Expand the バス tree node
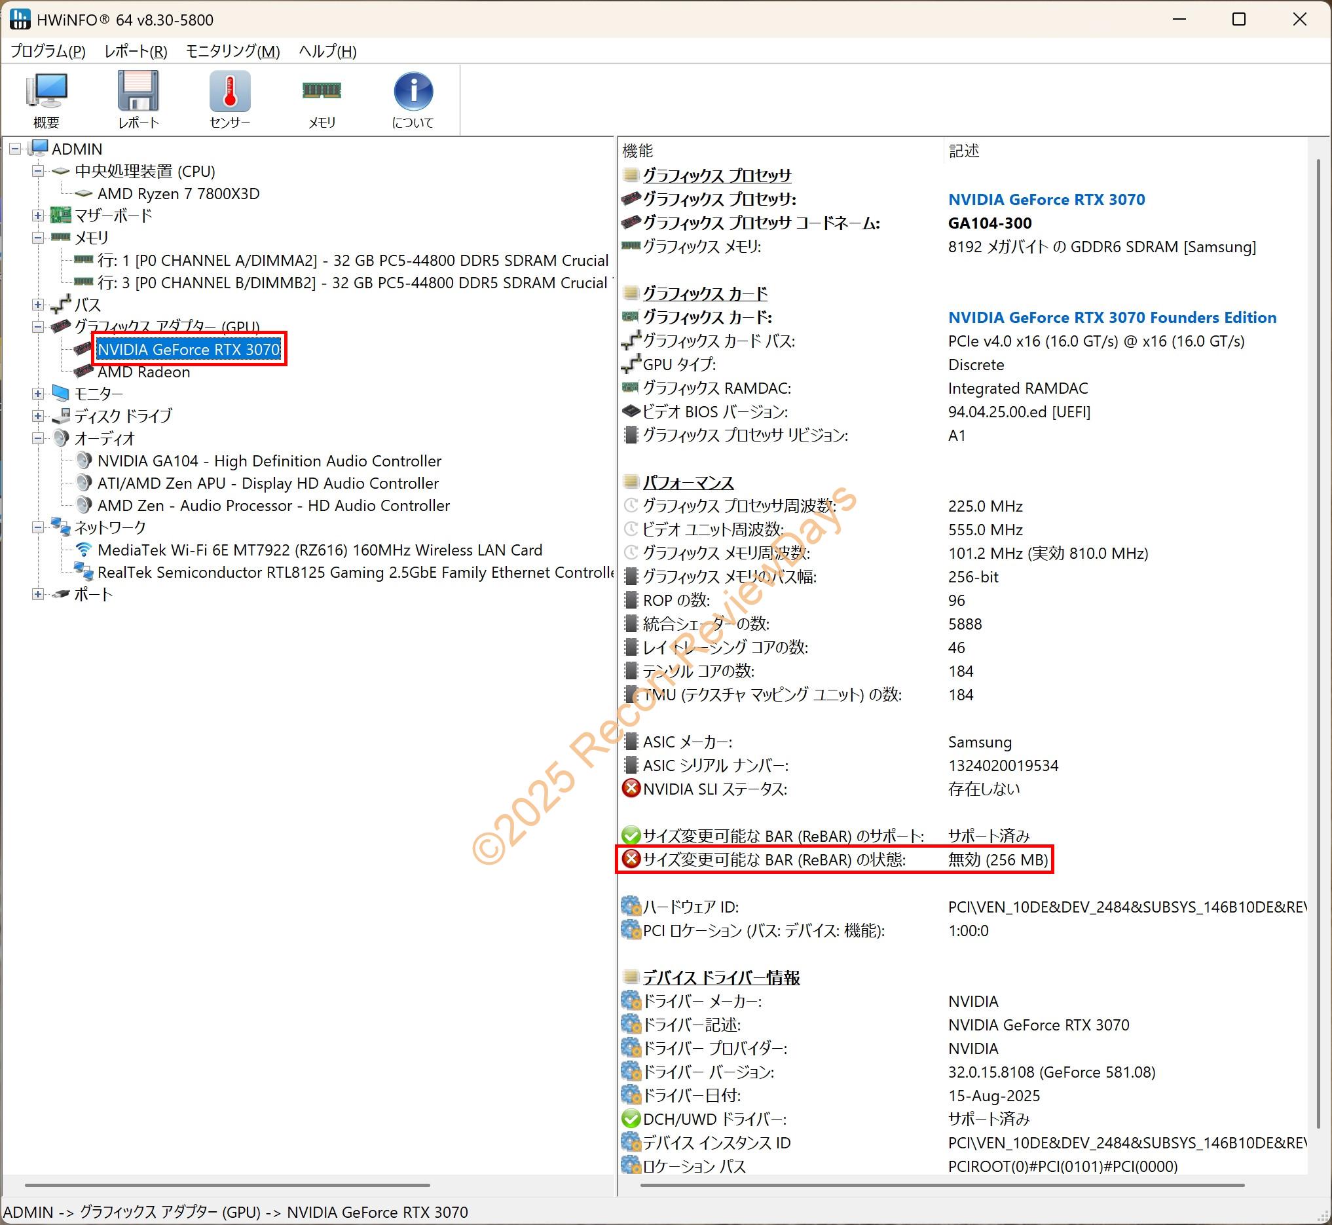 click(x=38, y=305)
